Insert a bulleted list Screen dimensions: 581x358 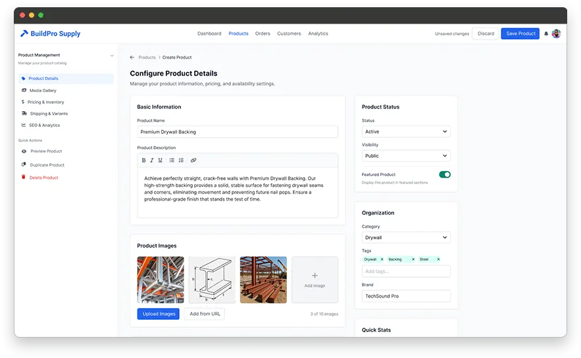point(172,161)
